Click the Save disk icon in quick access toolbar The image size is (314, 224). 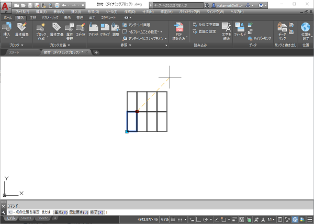(30, 5)
